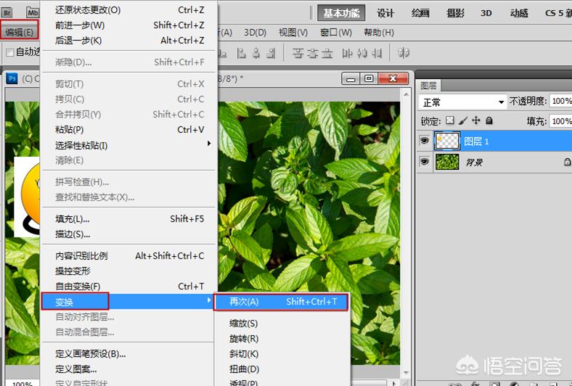Image resolution: width=572 pixels, height=386 pixels.
Task: Choose 再次(A) from the transform submenu
Action: pyautogui.click(x=281, y=301)
